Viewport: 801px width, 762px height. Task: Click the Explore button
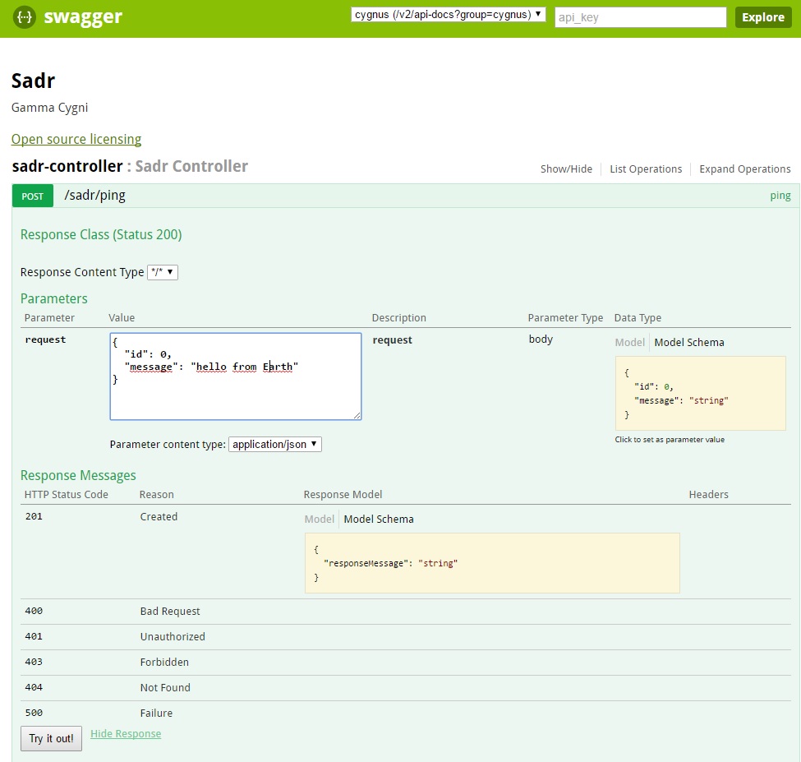click(762, 17)
